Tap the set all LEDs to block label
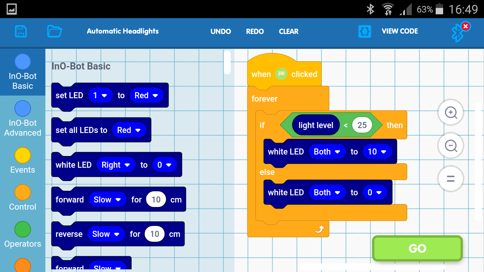Image resolution: width=484 pixels, height=272 pixels. tap(81, 130)
